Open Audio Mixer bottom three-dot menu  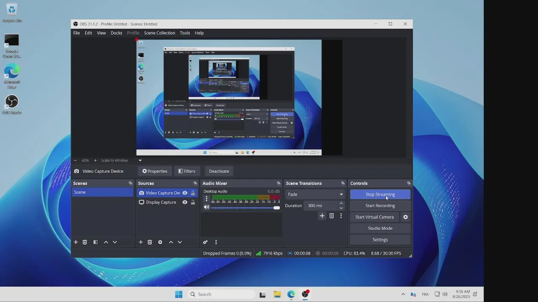216,242
